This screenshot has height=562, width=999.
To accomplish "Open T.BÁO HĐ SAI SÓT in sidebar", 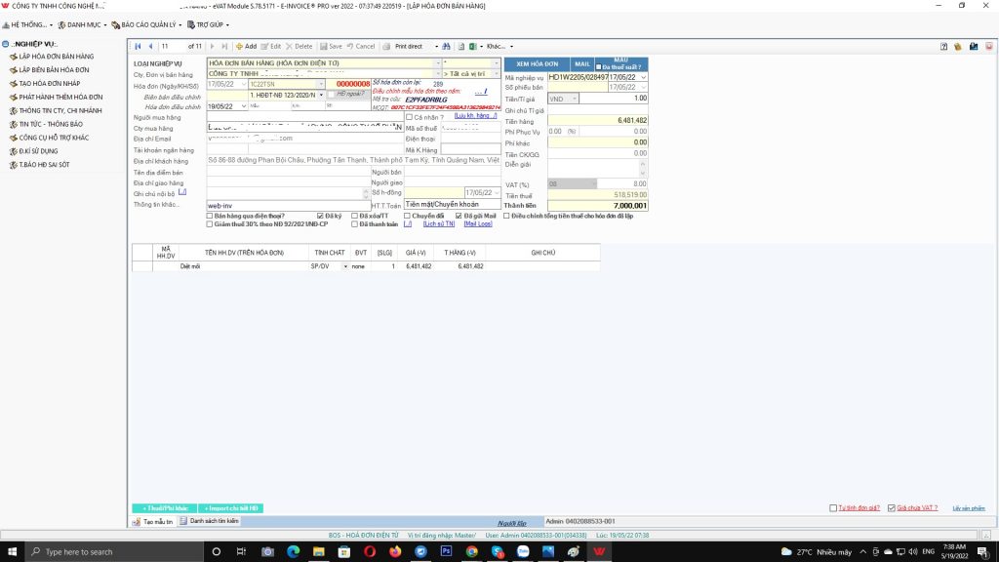I will (44, 164).
